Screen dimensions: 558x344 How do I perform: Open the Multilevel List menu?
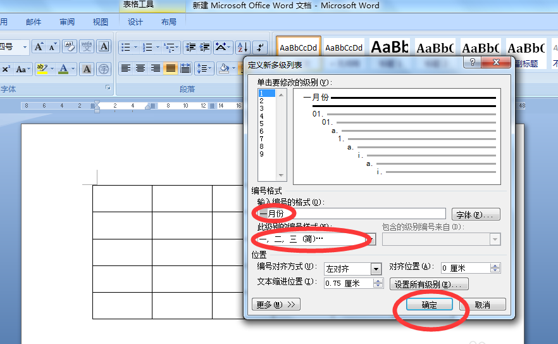[x=171, y=47]
